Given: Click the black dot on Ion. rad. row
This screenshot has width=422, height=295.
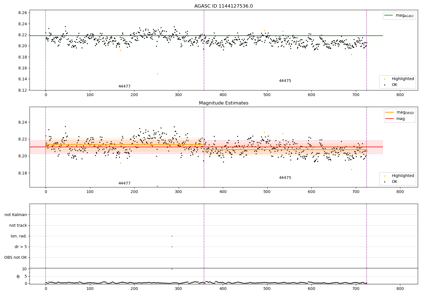Looking at the screenshot, I should [172, 236].
